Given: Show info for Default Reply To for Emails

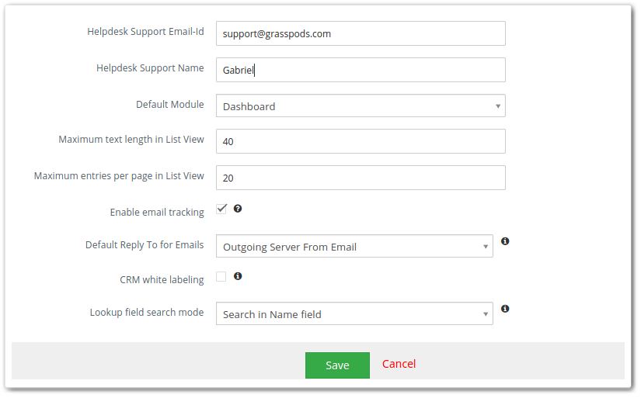Looking at the screenshot, I should (505, 241).
